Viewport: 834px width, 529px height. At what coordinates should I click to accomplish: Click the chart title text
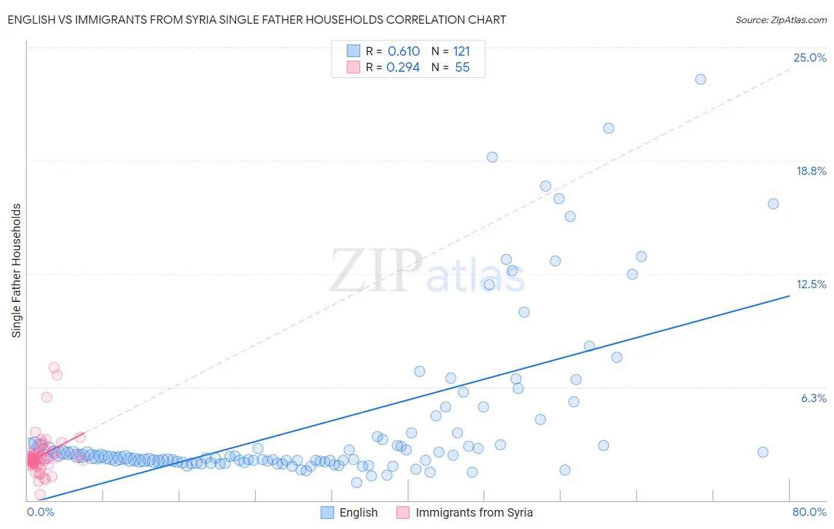tap(257, 20)
